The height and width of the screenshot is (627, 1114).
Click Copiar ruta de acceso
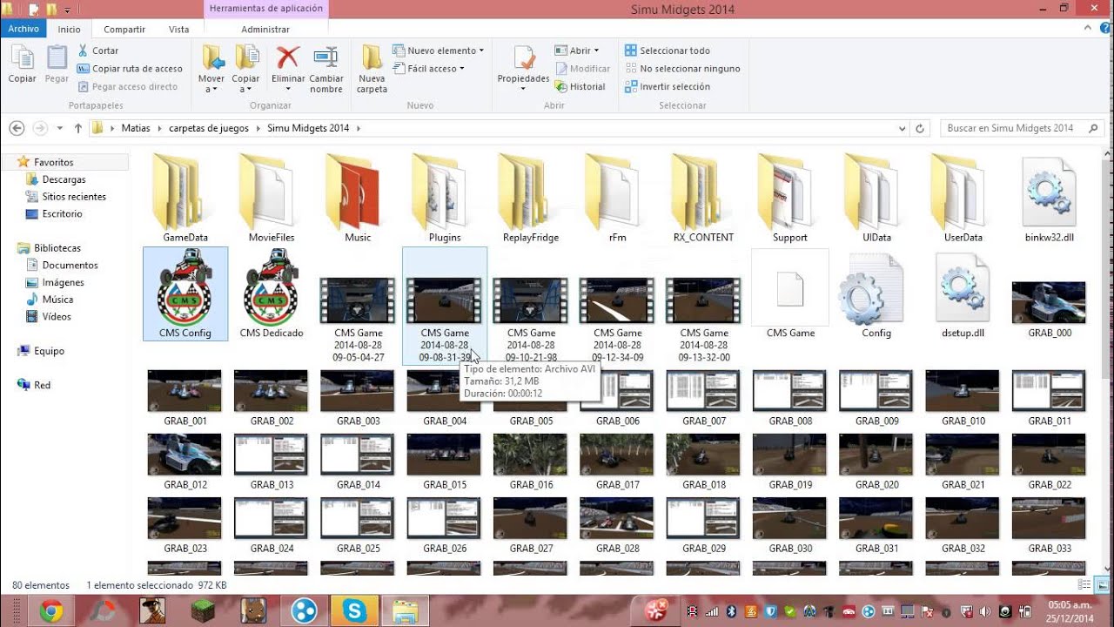click(130, 69)
